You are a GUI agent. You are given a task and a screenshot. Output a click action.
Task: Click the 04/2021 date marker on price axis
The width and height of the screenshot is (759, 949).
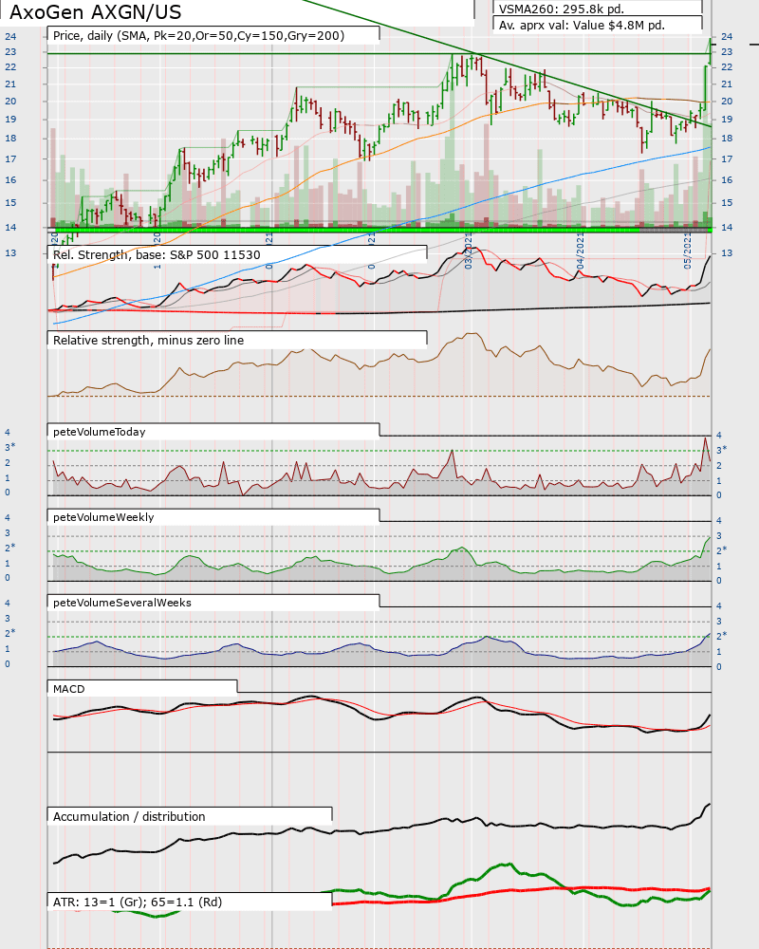pos(580,250)
